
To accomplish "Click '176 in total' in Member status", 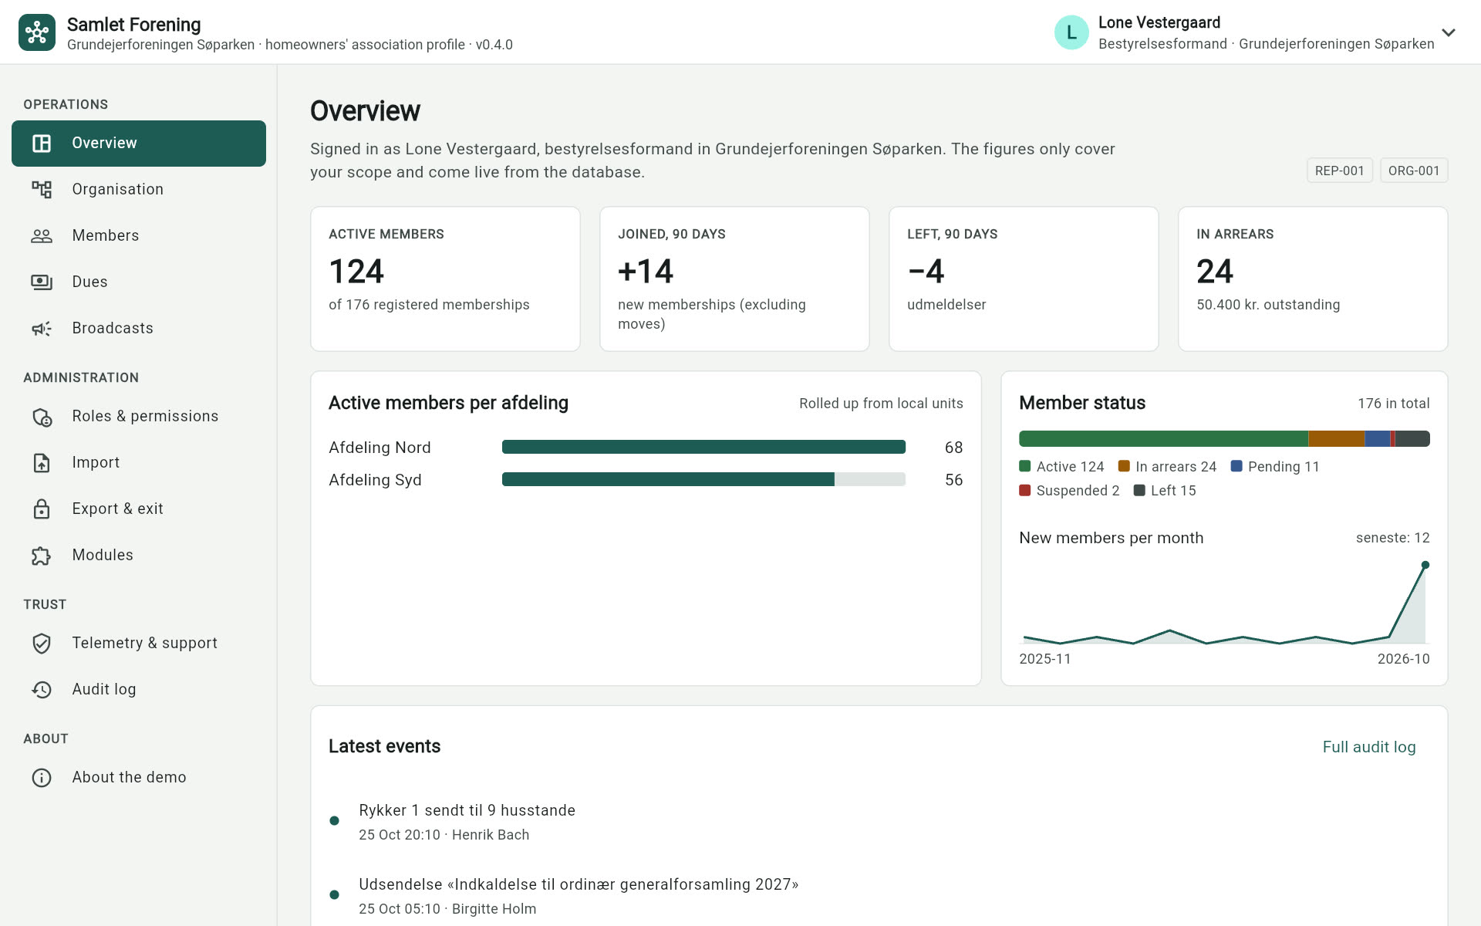I will [1393, 403].
